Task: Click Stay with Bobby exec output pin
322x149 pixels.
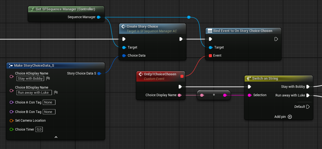Action: click(308, 87)
